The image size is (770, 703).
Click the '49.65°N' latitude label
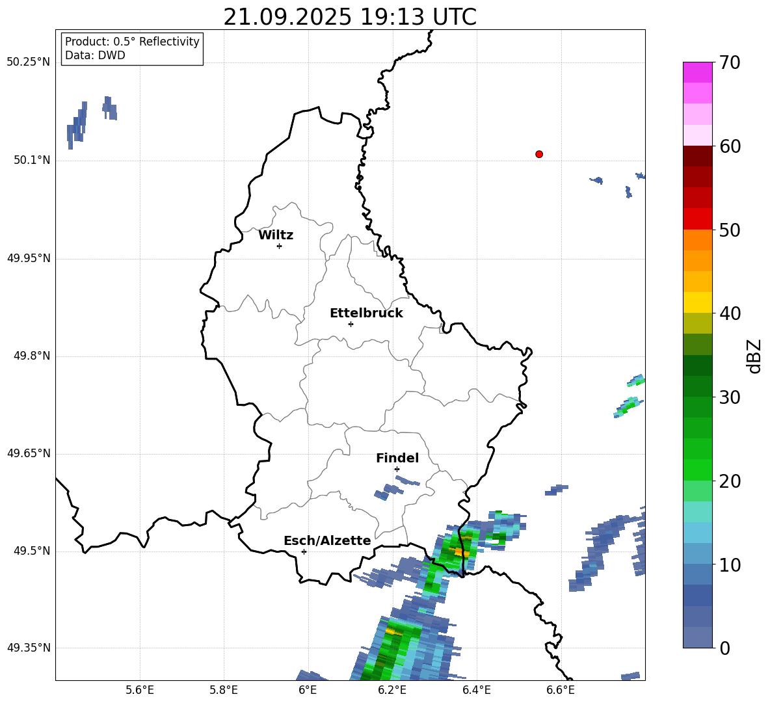(29, 453)
